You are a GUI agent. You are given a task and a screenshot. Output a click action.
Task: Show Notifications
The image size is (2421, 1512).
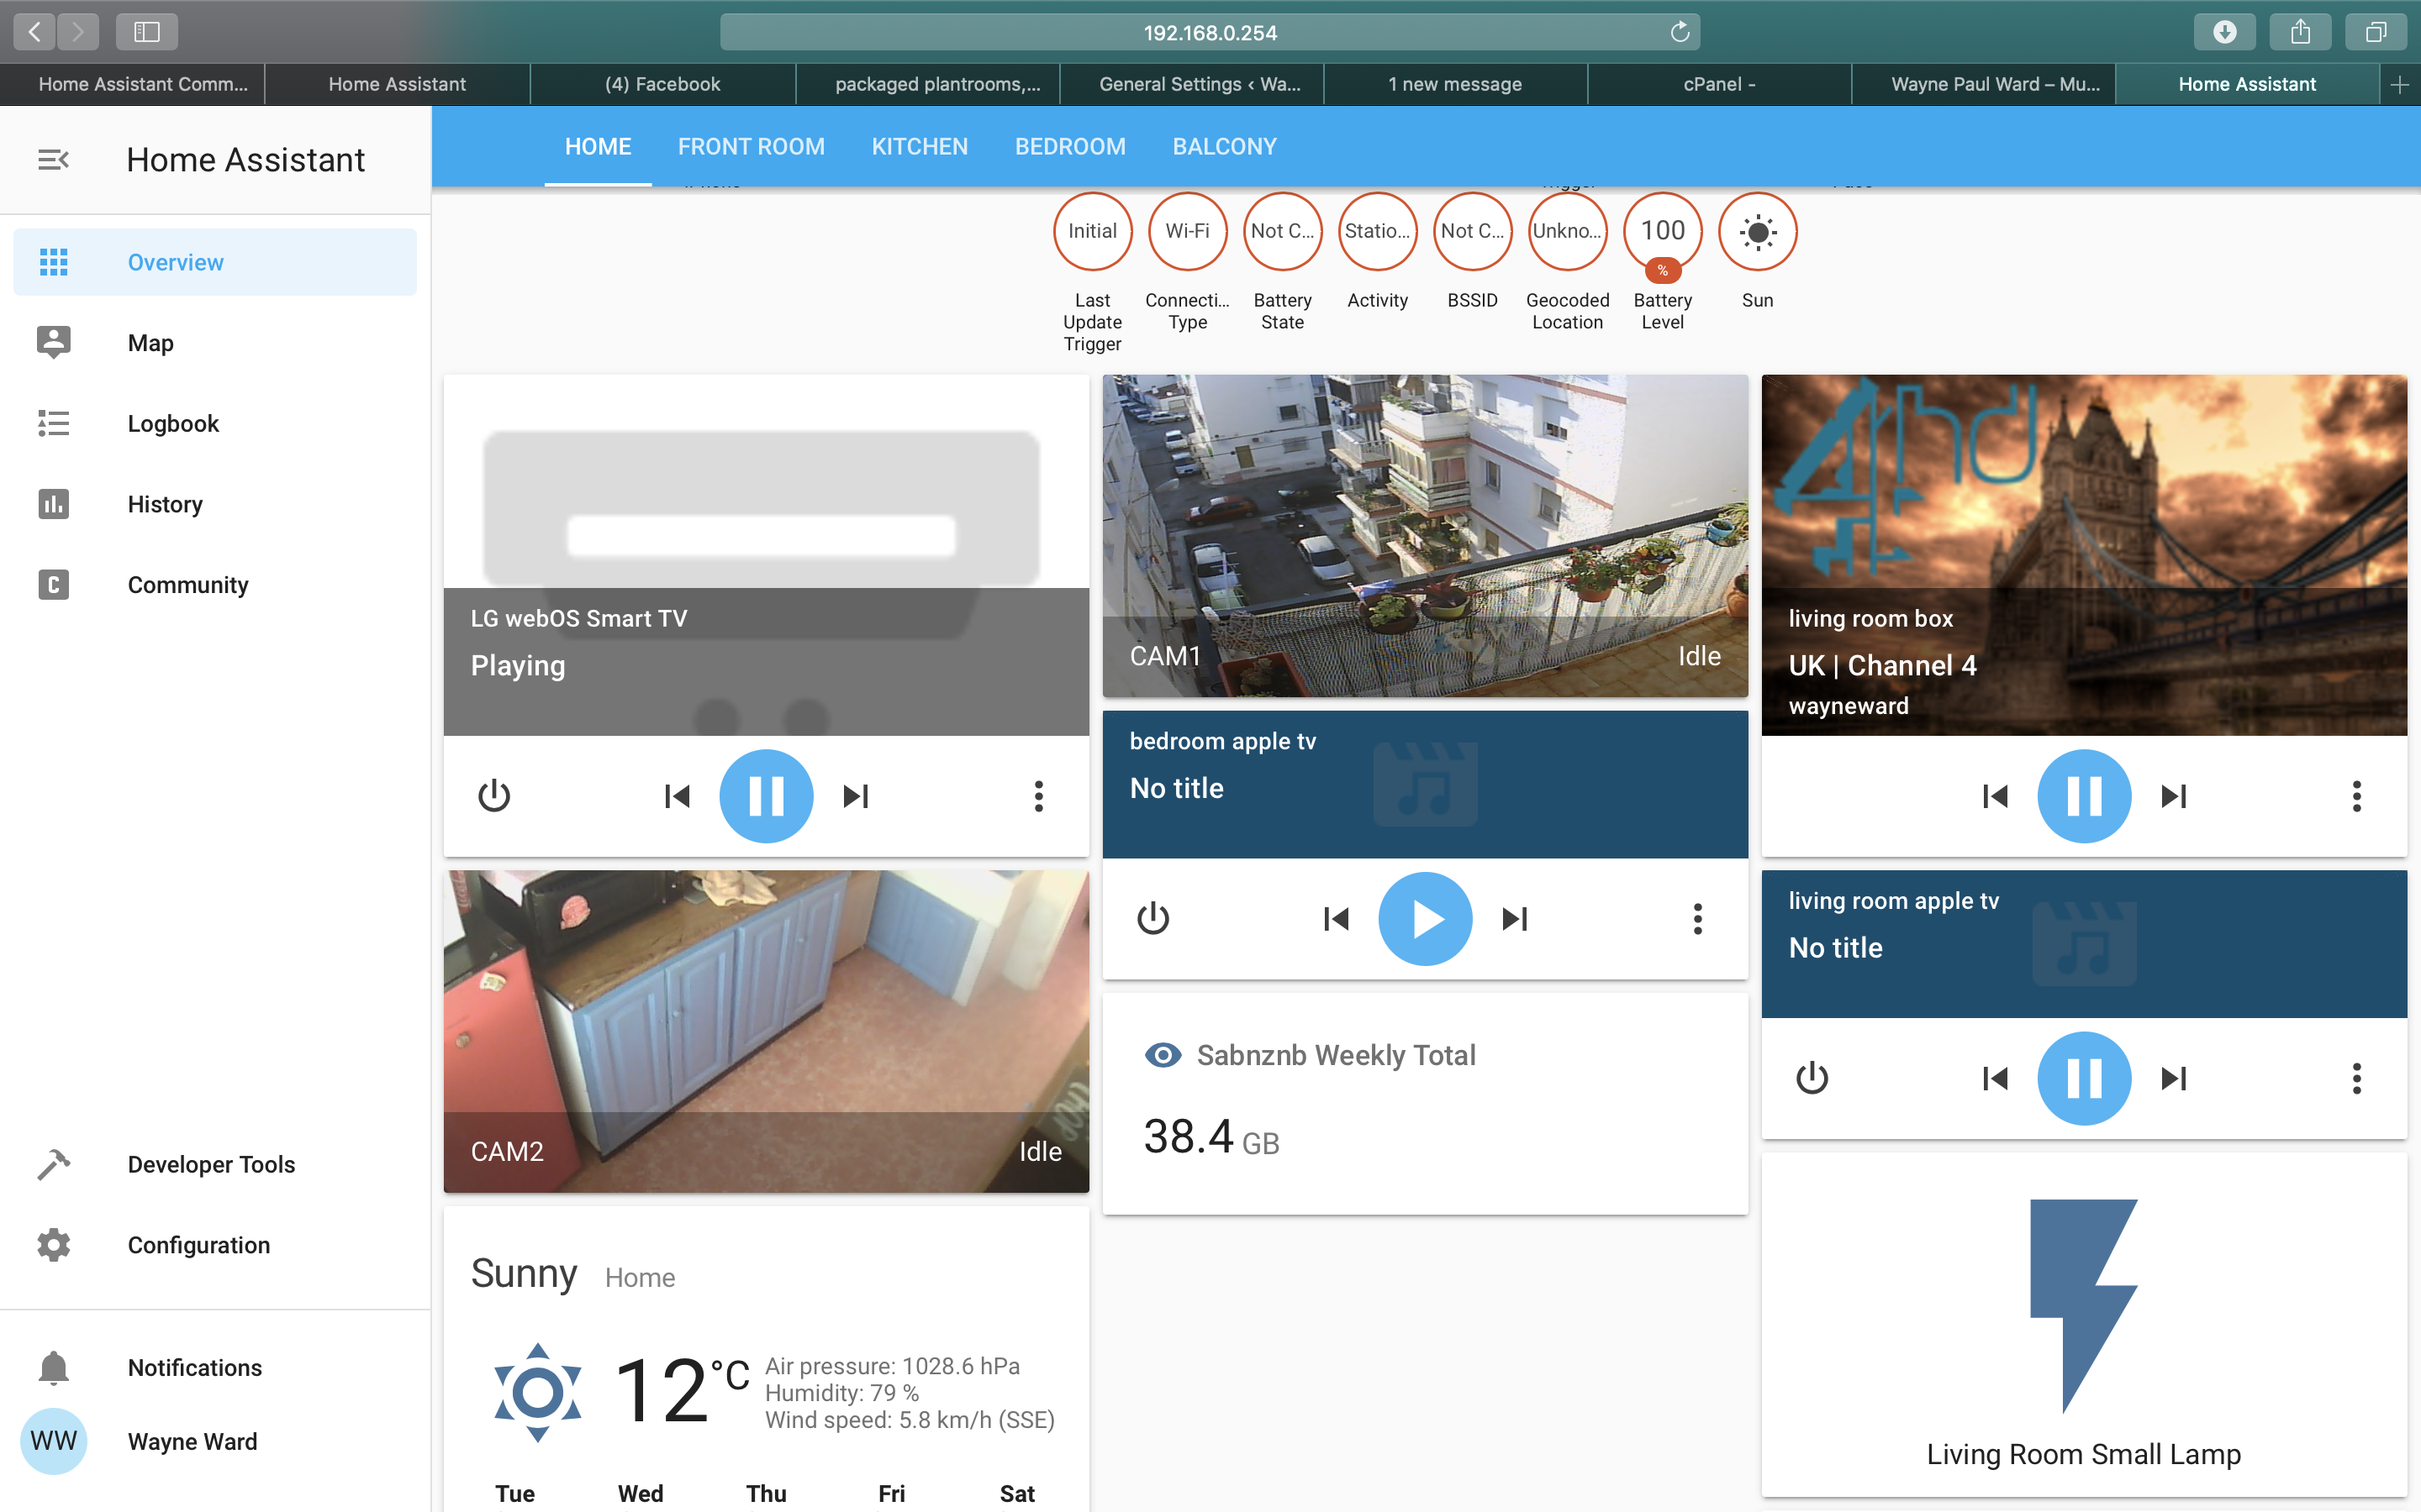pyautogui.click(x=215, y=1367)
